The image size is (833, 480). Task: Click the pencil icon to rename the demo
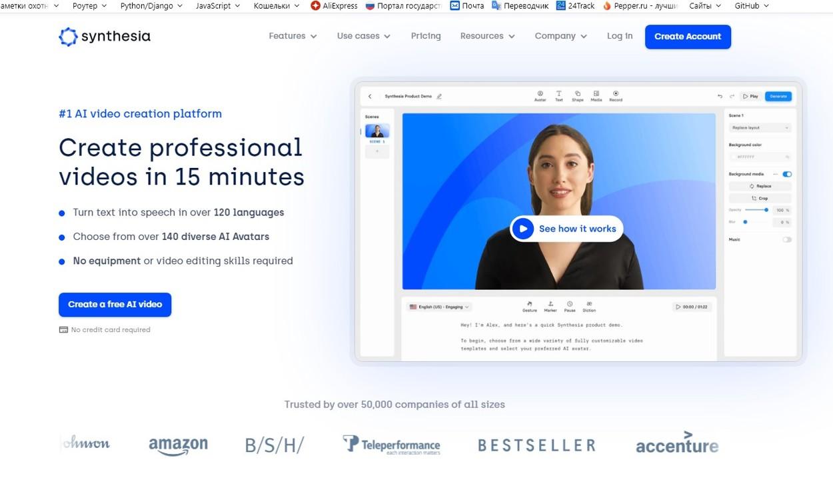click(439, 97)
